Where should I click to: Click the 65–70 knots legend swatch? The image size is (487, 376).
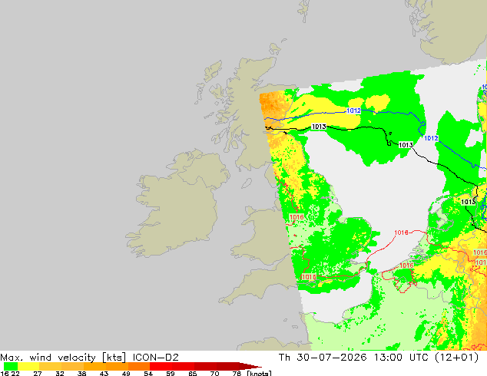click(206, 366)
